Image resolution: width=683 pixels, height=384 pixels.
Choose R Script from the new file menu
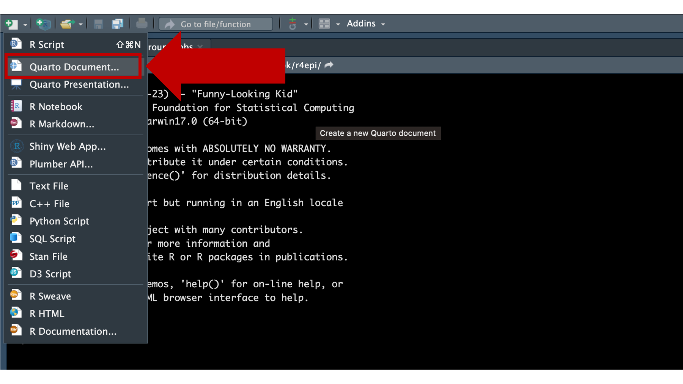[76, 45]
